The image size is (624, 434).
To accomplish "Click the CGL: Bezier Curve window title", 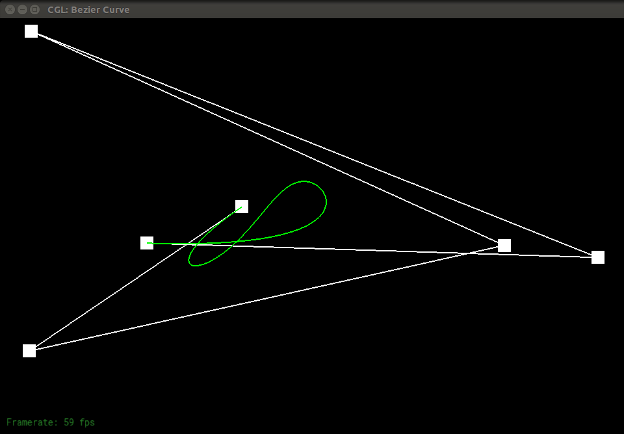I will [x=88, y=10].
